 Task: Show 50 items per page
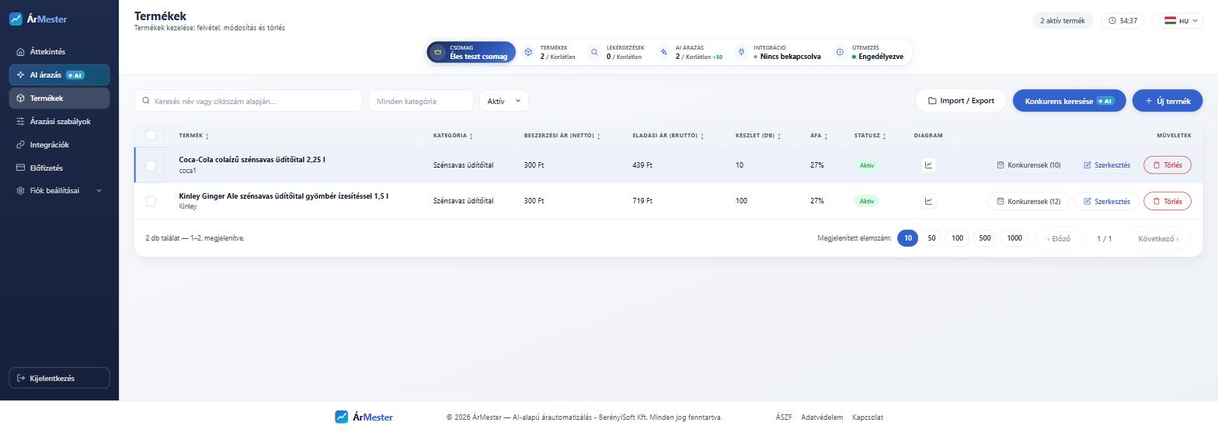point(931,238)
